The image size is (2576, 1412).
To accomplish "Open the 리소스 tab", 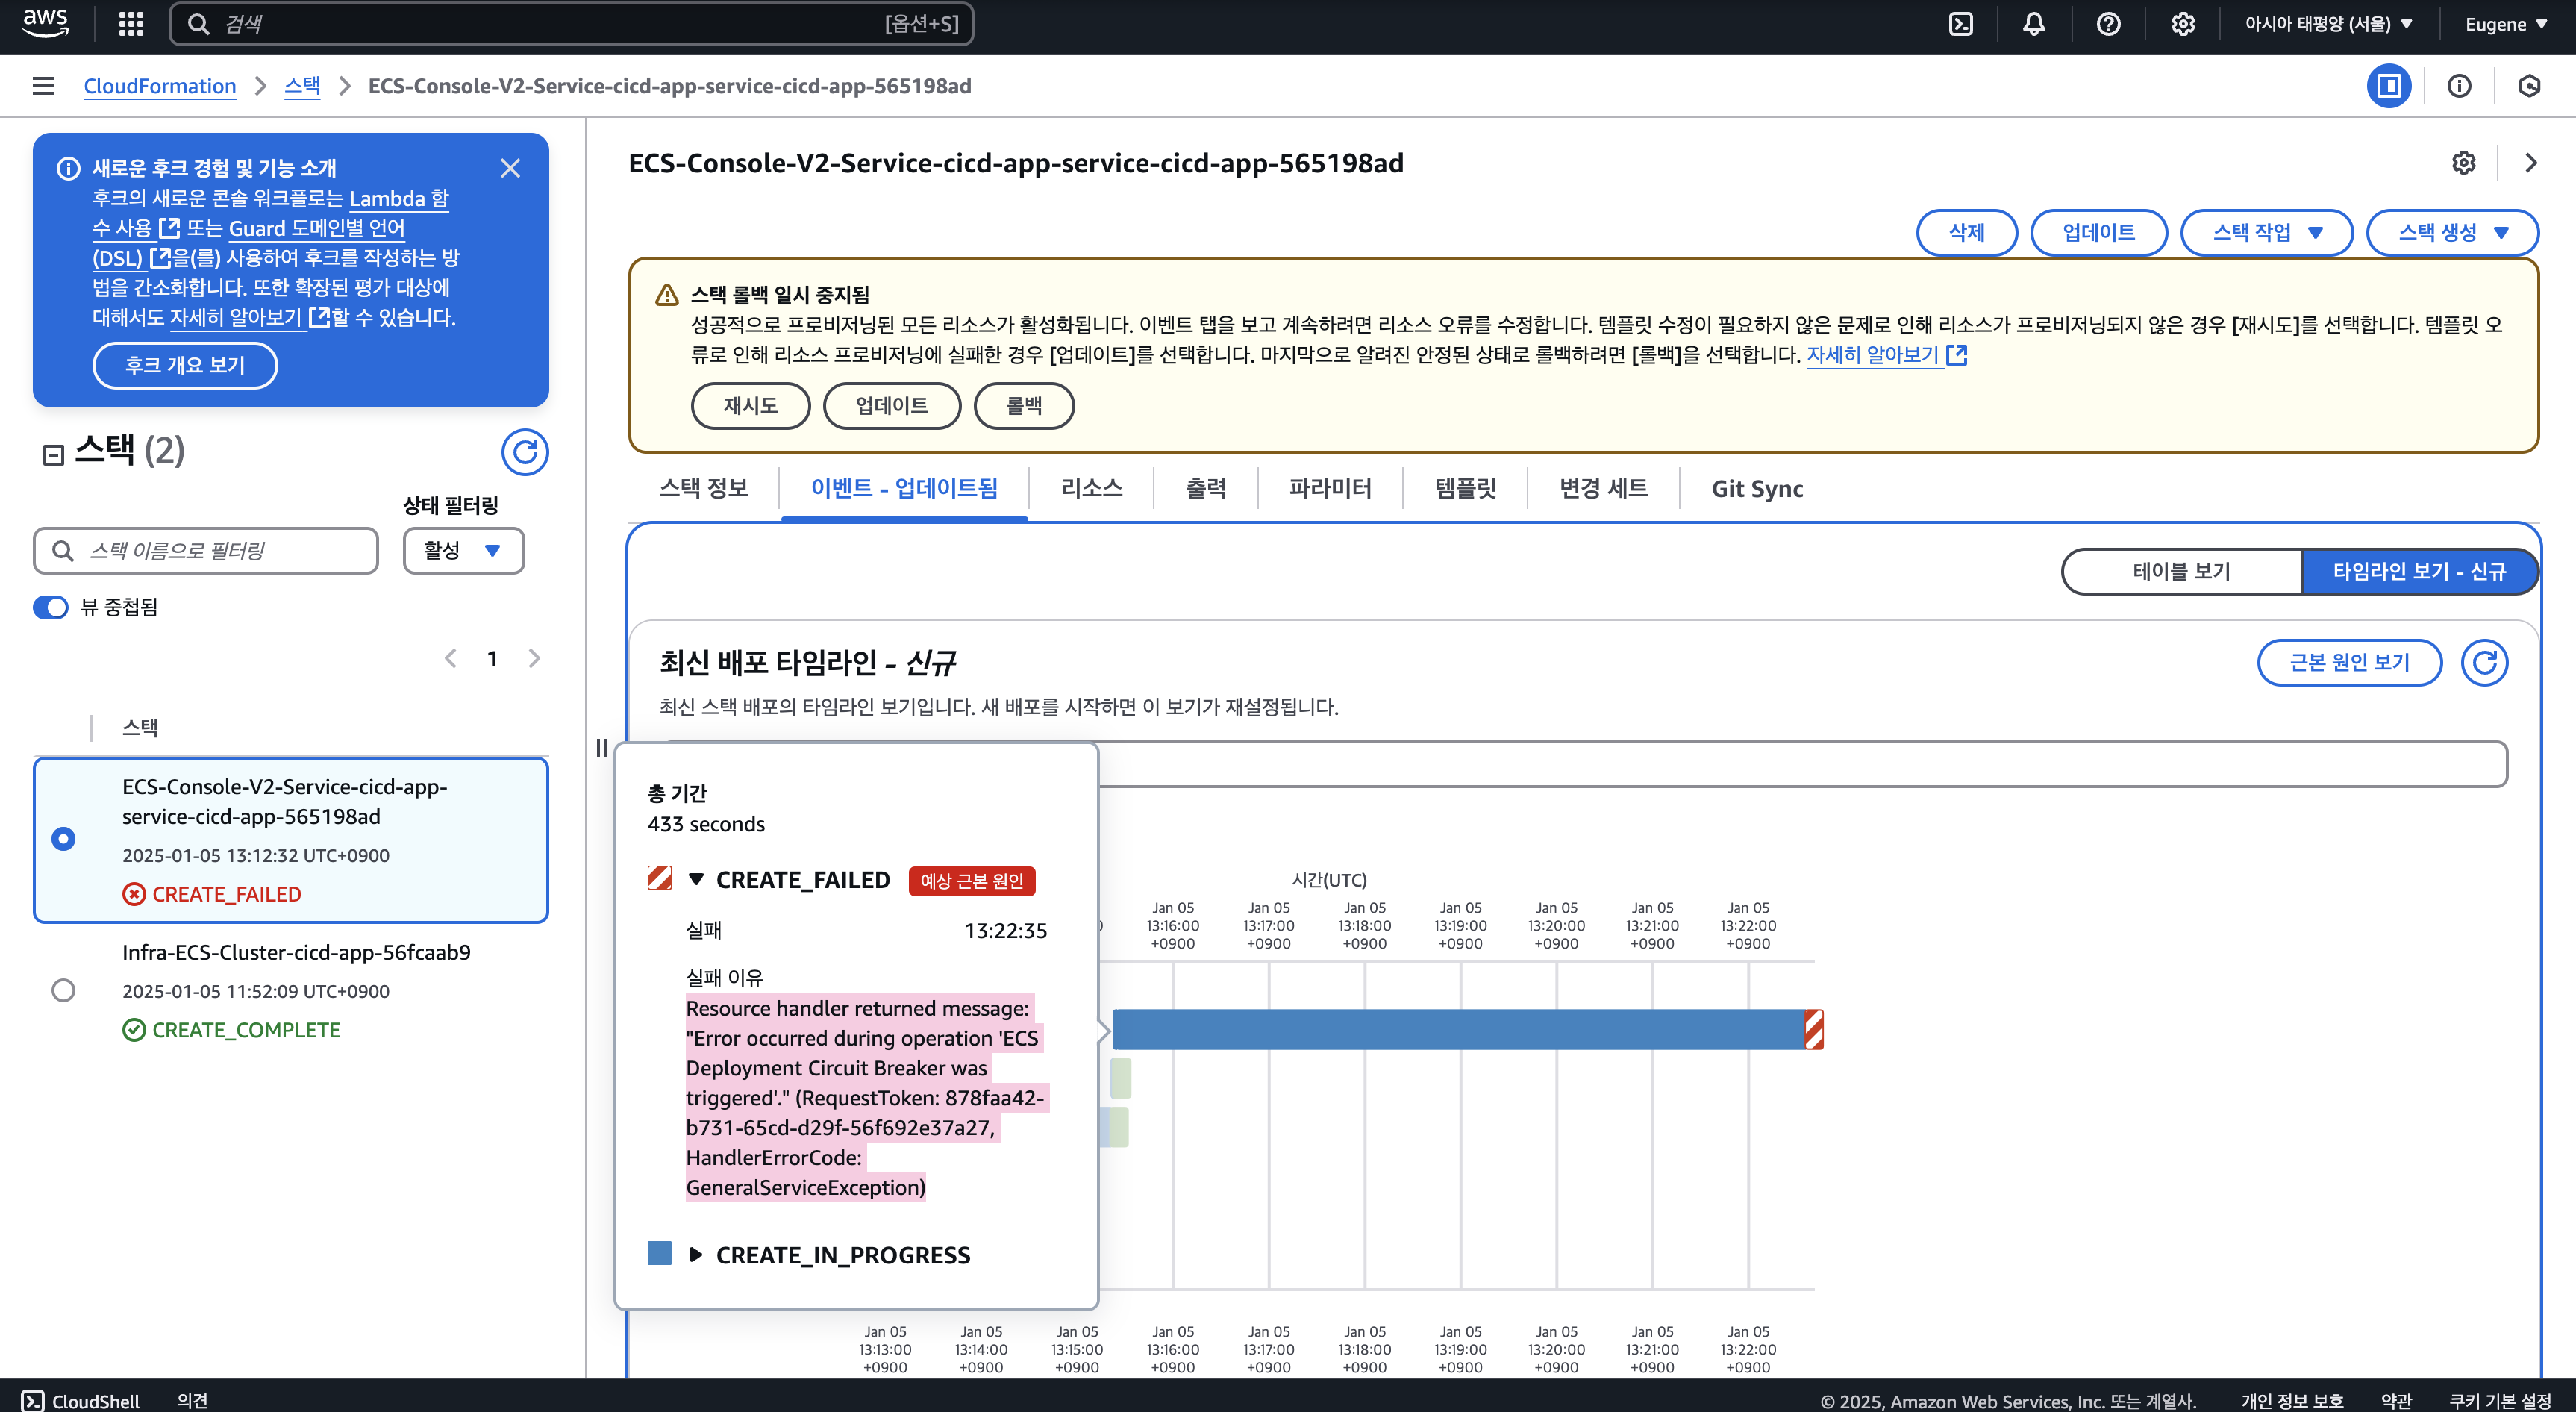I will coord(1091,488).
